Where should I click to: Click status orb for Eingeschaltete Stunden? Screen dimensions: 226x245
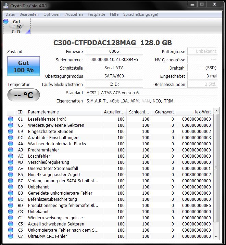(x=11, y=131)
